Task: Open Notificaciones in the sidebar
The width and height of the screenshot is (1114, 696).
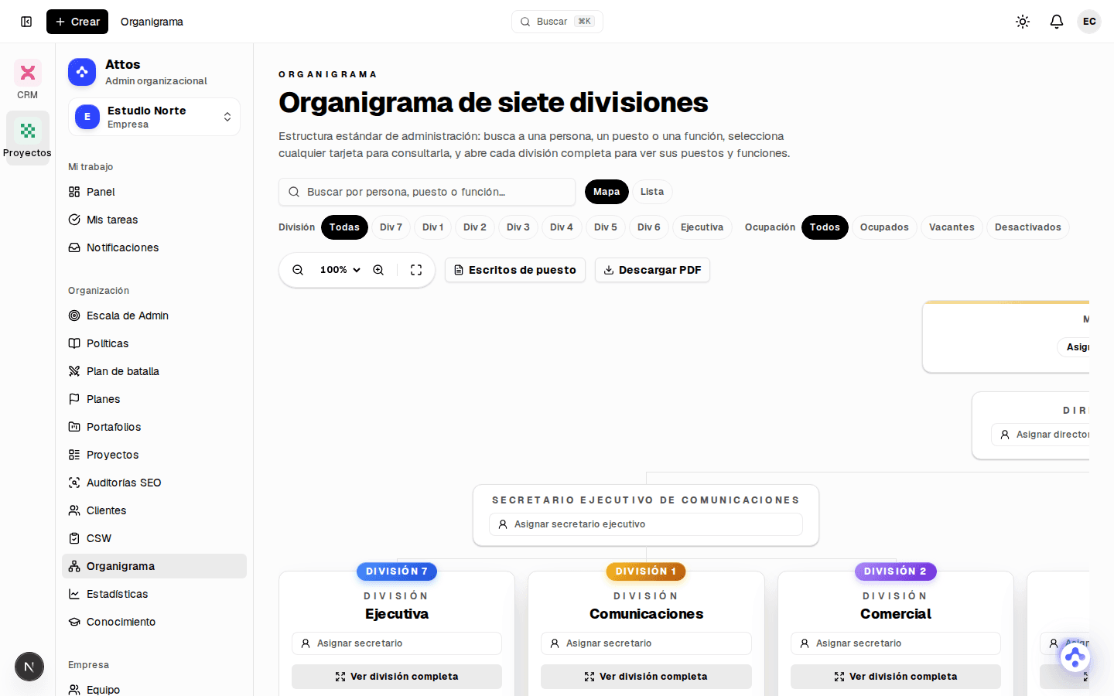Action: 154,247
